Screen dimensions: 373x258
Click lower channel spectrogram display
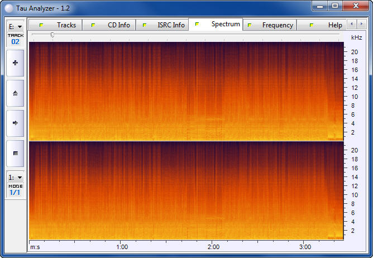[185, 190]
